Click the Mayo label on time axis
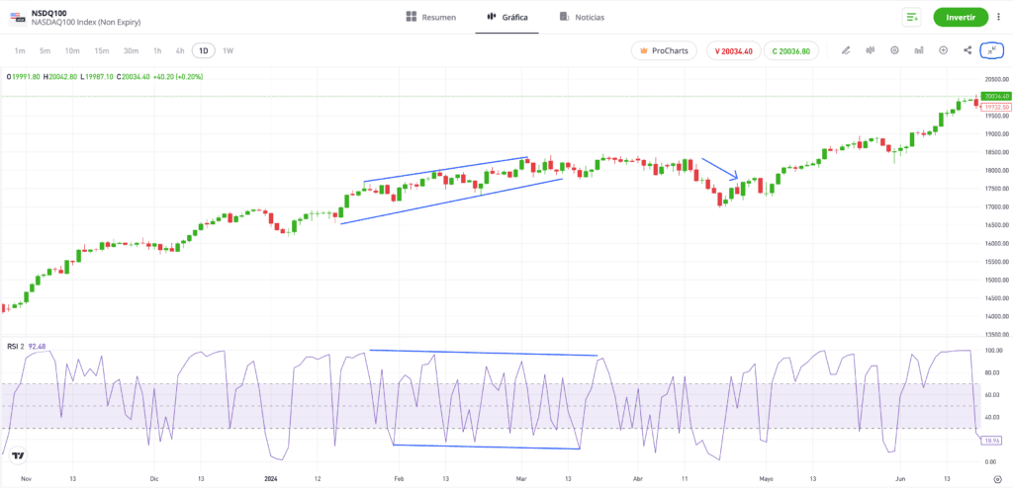Viewport: 1013px width, 488px height. (766, 479)
